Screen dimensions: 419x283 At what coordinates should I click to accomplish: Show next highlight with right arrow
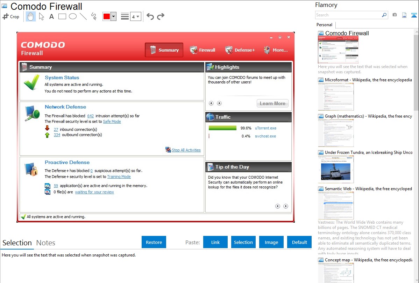[219, 103]
